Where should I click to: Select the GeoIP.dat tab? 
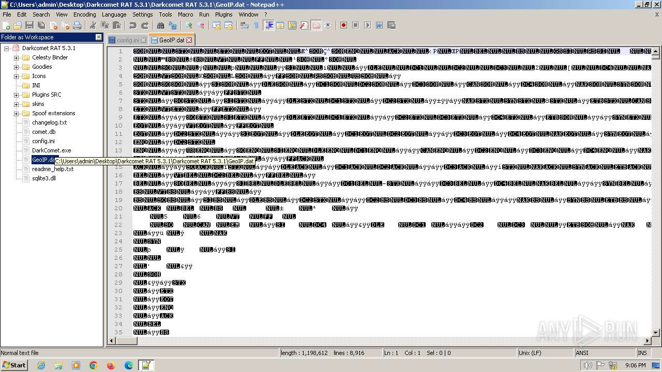pyautogui.click(x=171, y=40)
